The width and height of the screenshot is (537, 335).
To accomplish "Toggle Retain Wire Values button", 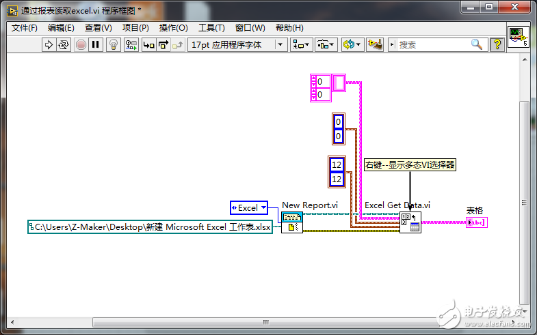I will (131, 45).
